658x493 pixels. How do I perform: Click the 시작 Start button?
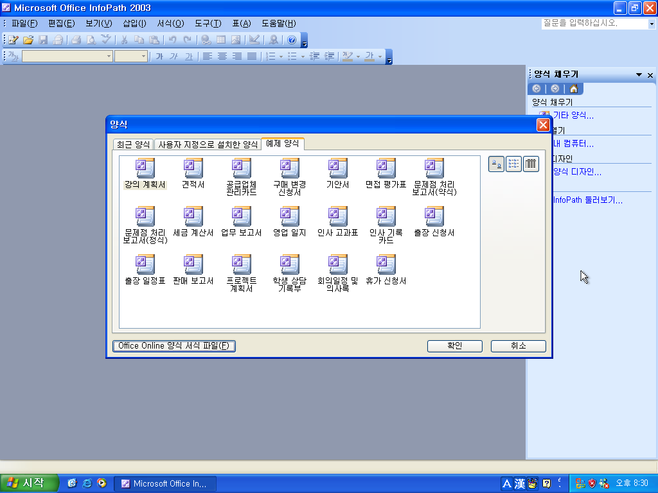click(28, 483)
